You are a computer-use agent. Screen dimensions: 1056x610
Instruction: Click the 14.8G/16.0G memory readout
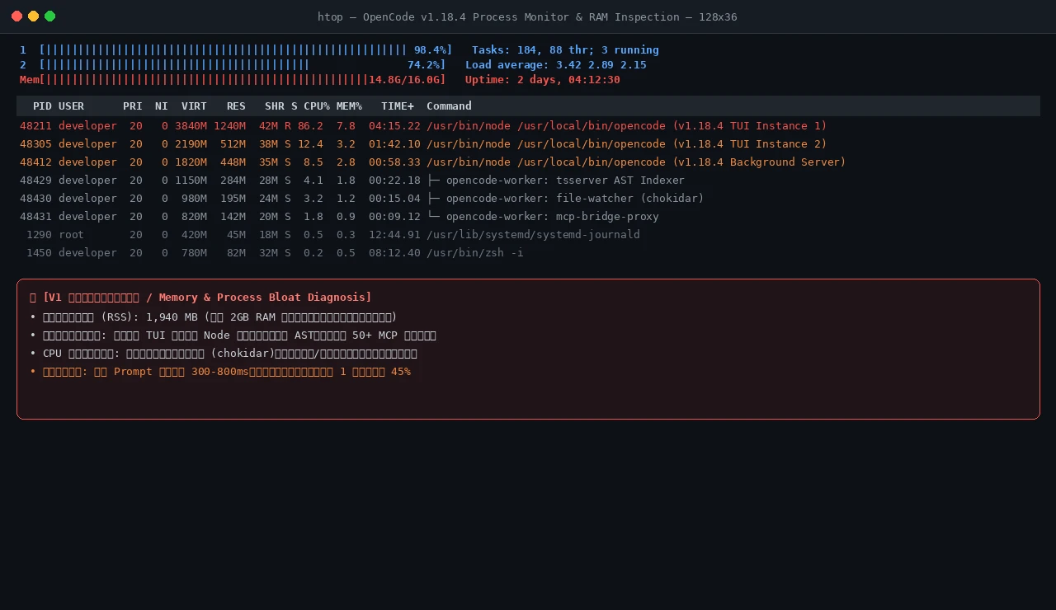tap(404, 79)
